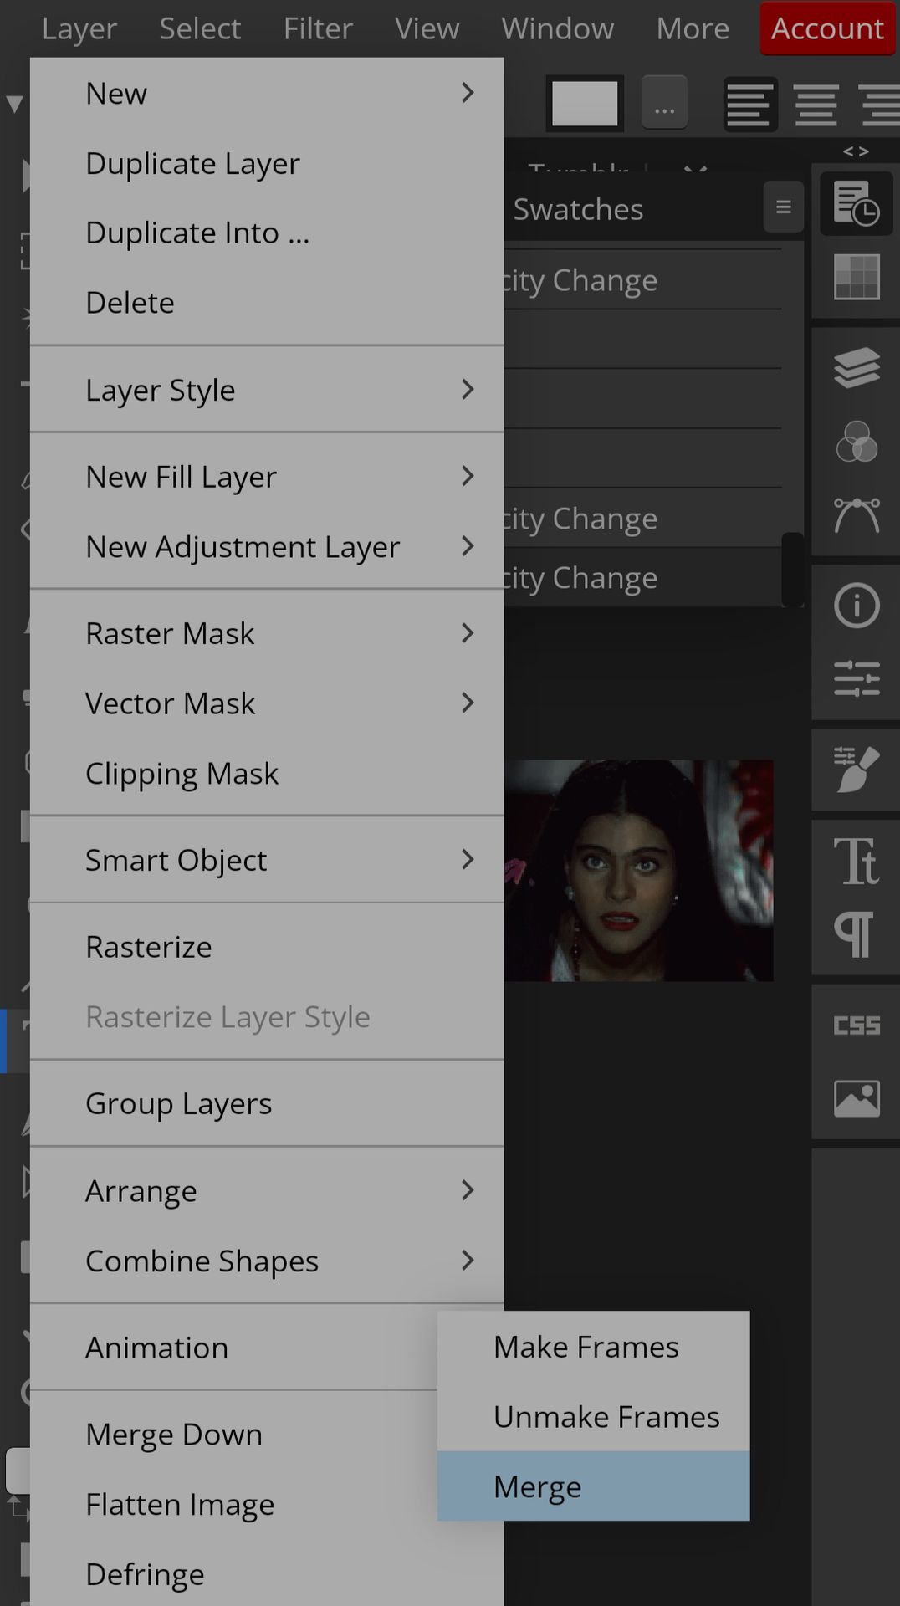Choose Merge in the Animation submenu

coord(592,1486)
